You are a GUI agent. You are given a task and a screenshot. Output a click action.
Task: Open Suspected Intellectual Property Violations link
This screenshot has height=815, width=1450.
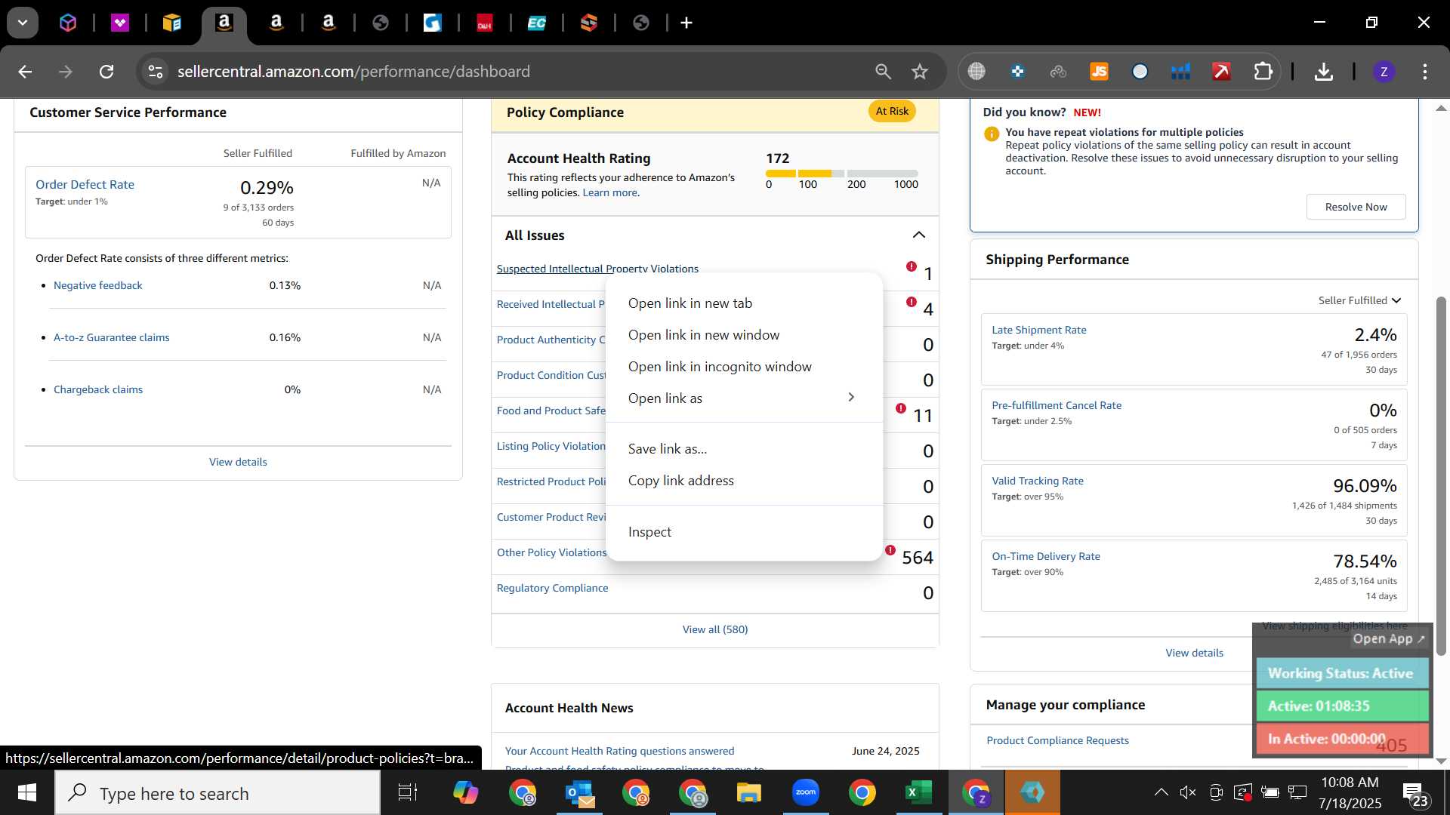pos(597,269)
